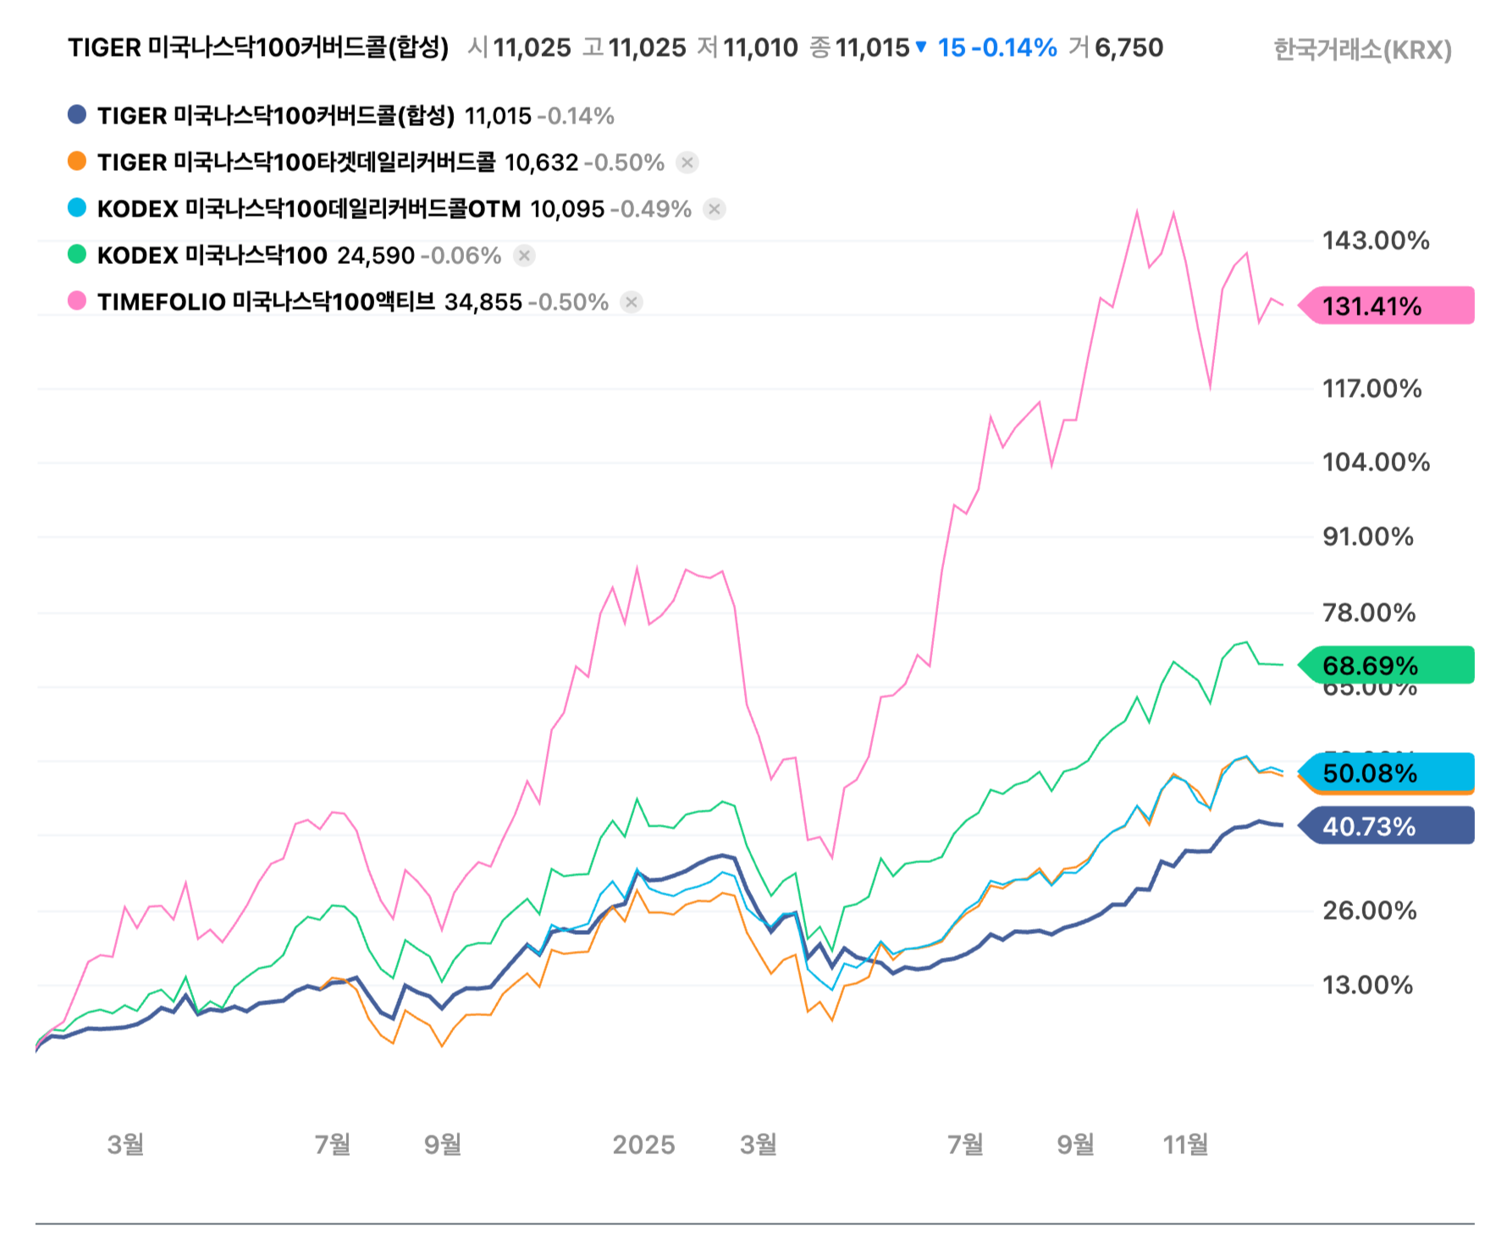The width and height of the screenshot is (1507, 1237).
Task: Click the opening price 시 11,025
Action: click(x=520, y=47)
